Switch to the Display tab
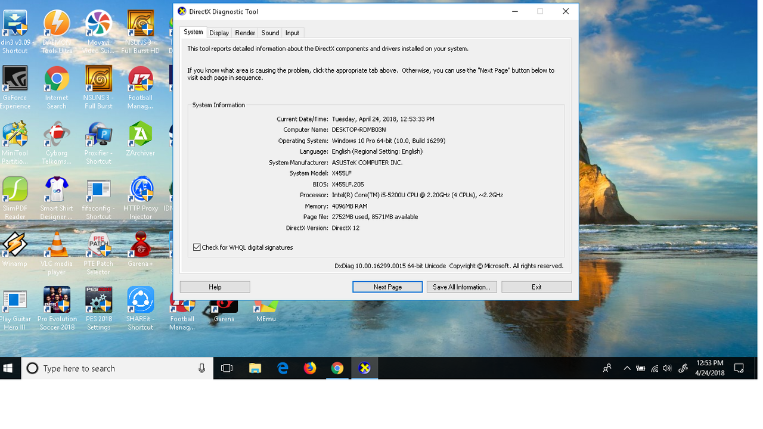 219,33
